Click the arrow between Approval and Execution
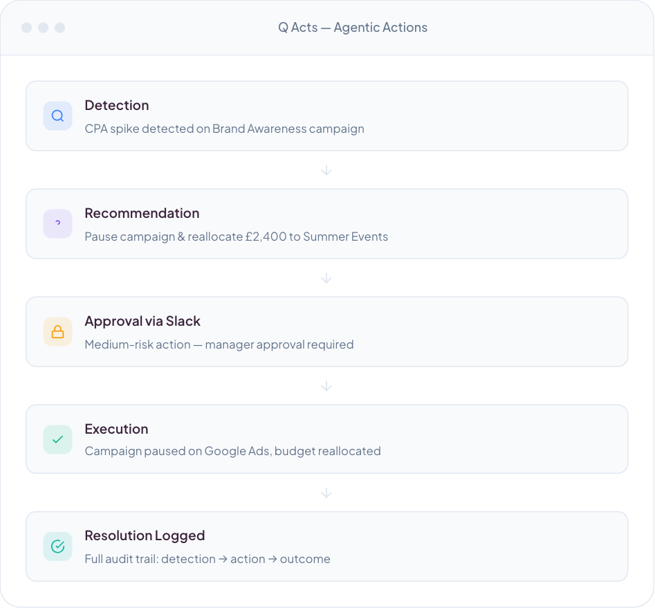 tap(326, 386)
